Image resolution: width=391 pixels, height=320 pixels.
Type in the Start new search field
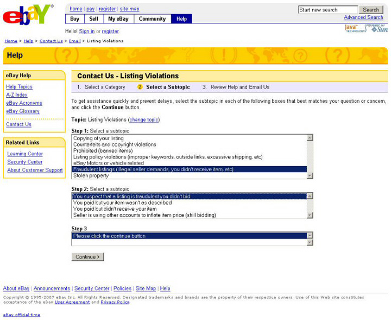click(x=327, y=10)
